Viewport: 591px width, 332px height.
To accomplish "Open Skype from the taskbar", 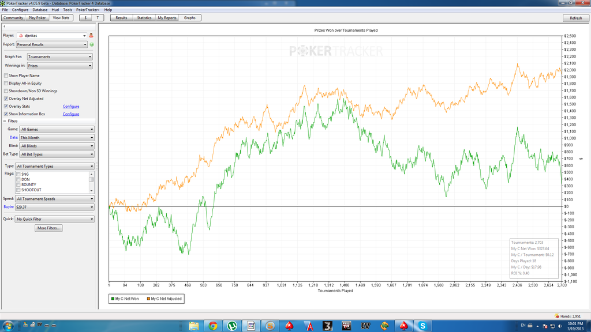I will (422, 326).
